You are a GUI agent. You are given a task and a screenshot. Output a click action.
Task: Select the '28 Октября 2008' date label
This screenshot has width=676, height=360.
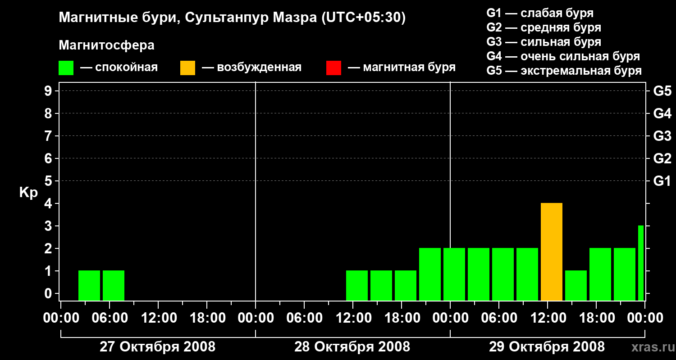pyautogui.click(x=352, y=347)
